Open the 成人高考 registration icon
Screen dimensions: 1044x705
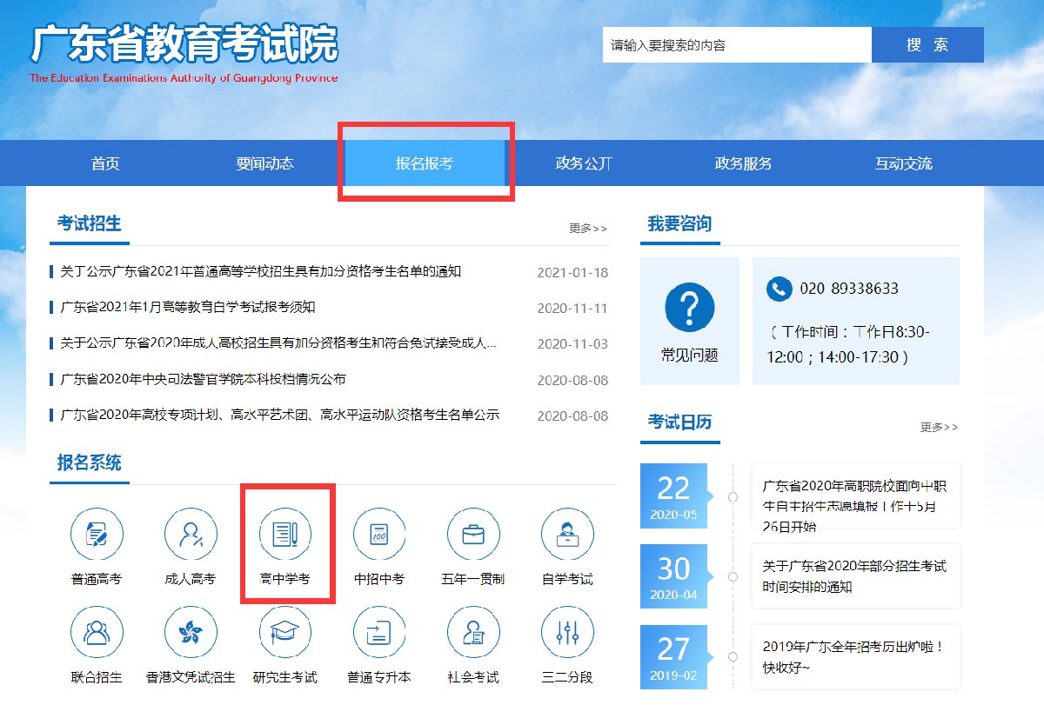191,535
